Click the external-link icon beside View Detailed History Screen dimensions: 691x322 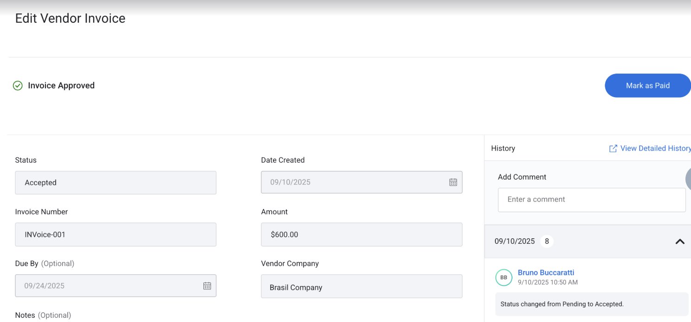click(613, 148)
